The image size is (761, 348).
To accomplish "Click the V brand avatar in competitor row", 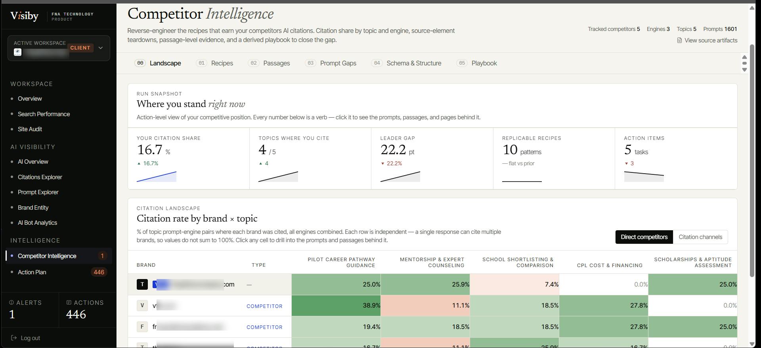I will point(142,306).
